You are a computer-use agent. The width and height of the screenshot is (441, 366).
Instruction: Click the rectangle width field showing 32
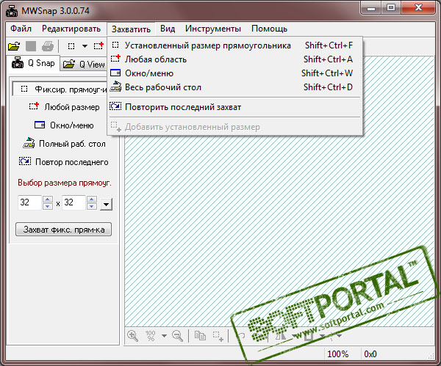click(x=29, y=202)
